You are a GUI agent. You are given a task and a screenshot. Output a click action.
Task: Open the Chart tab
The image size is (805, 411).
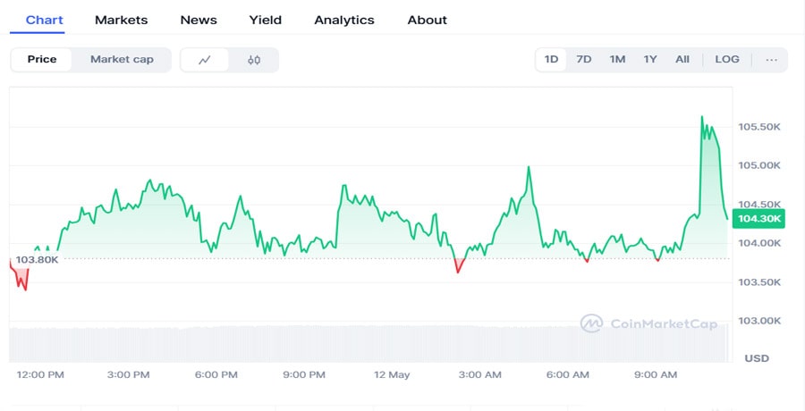tap(44, 20)
